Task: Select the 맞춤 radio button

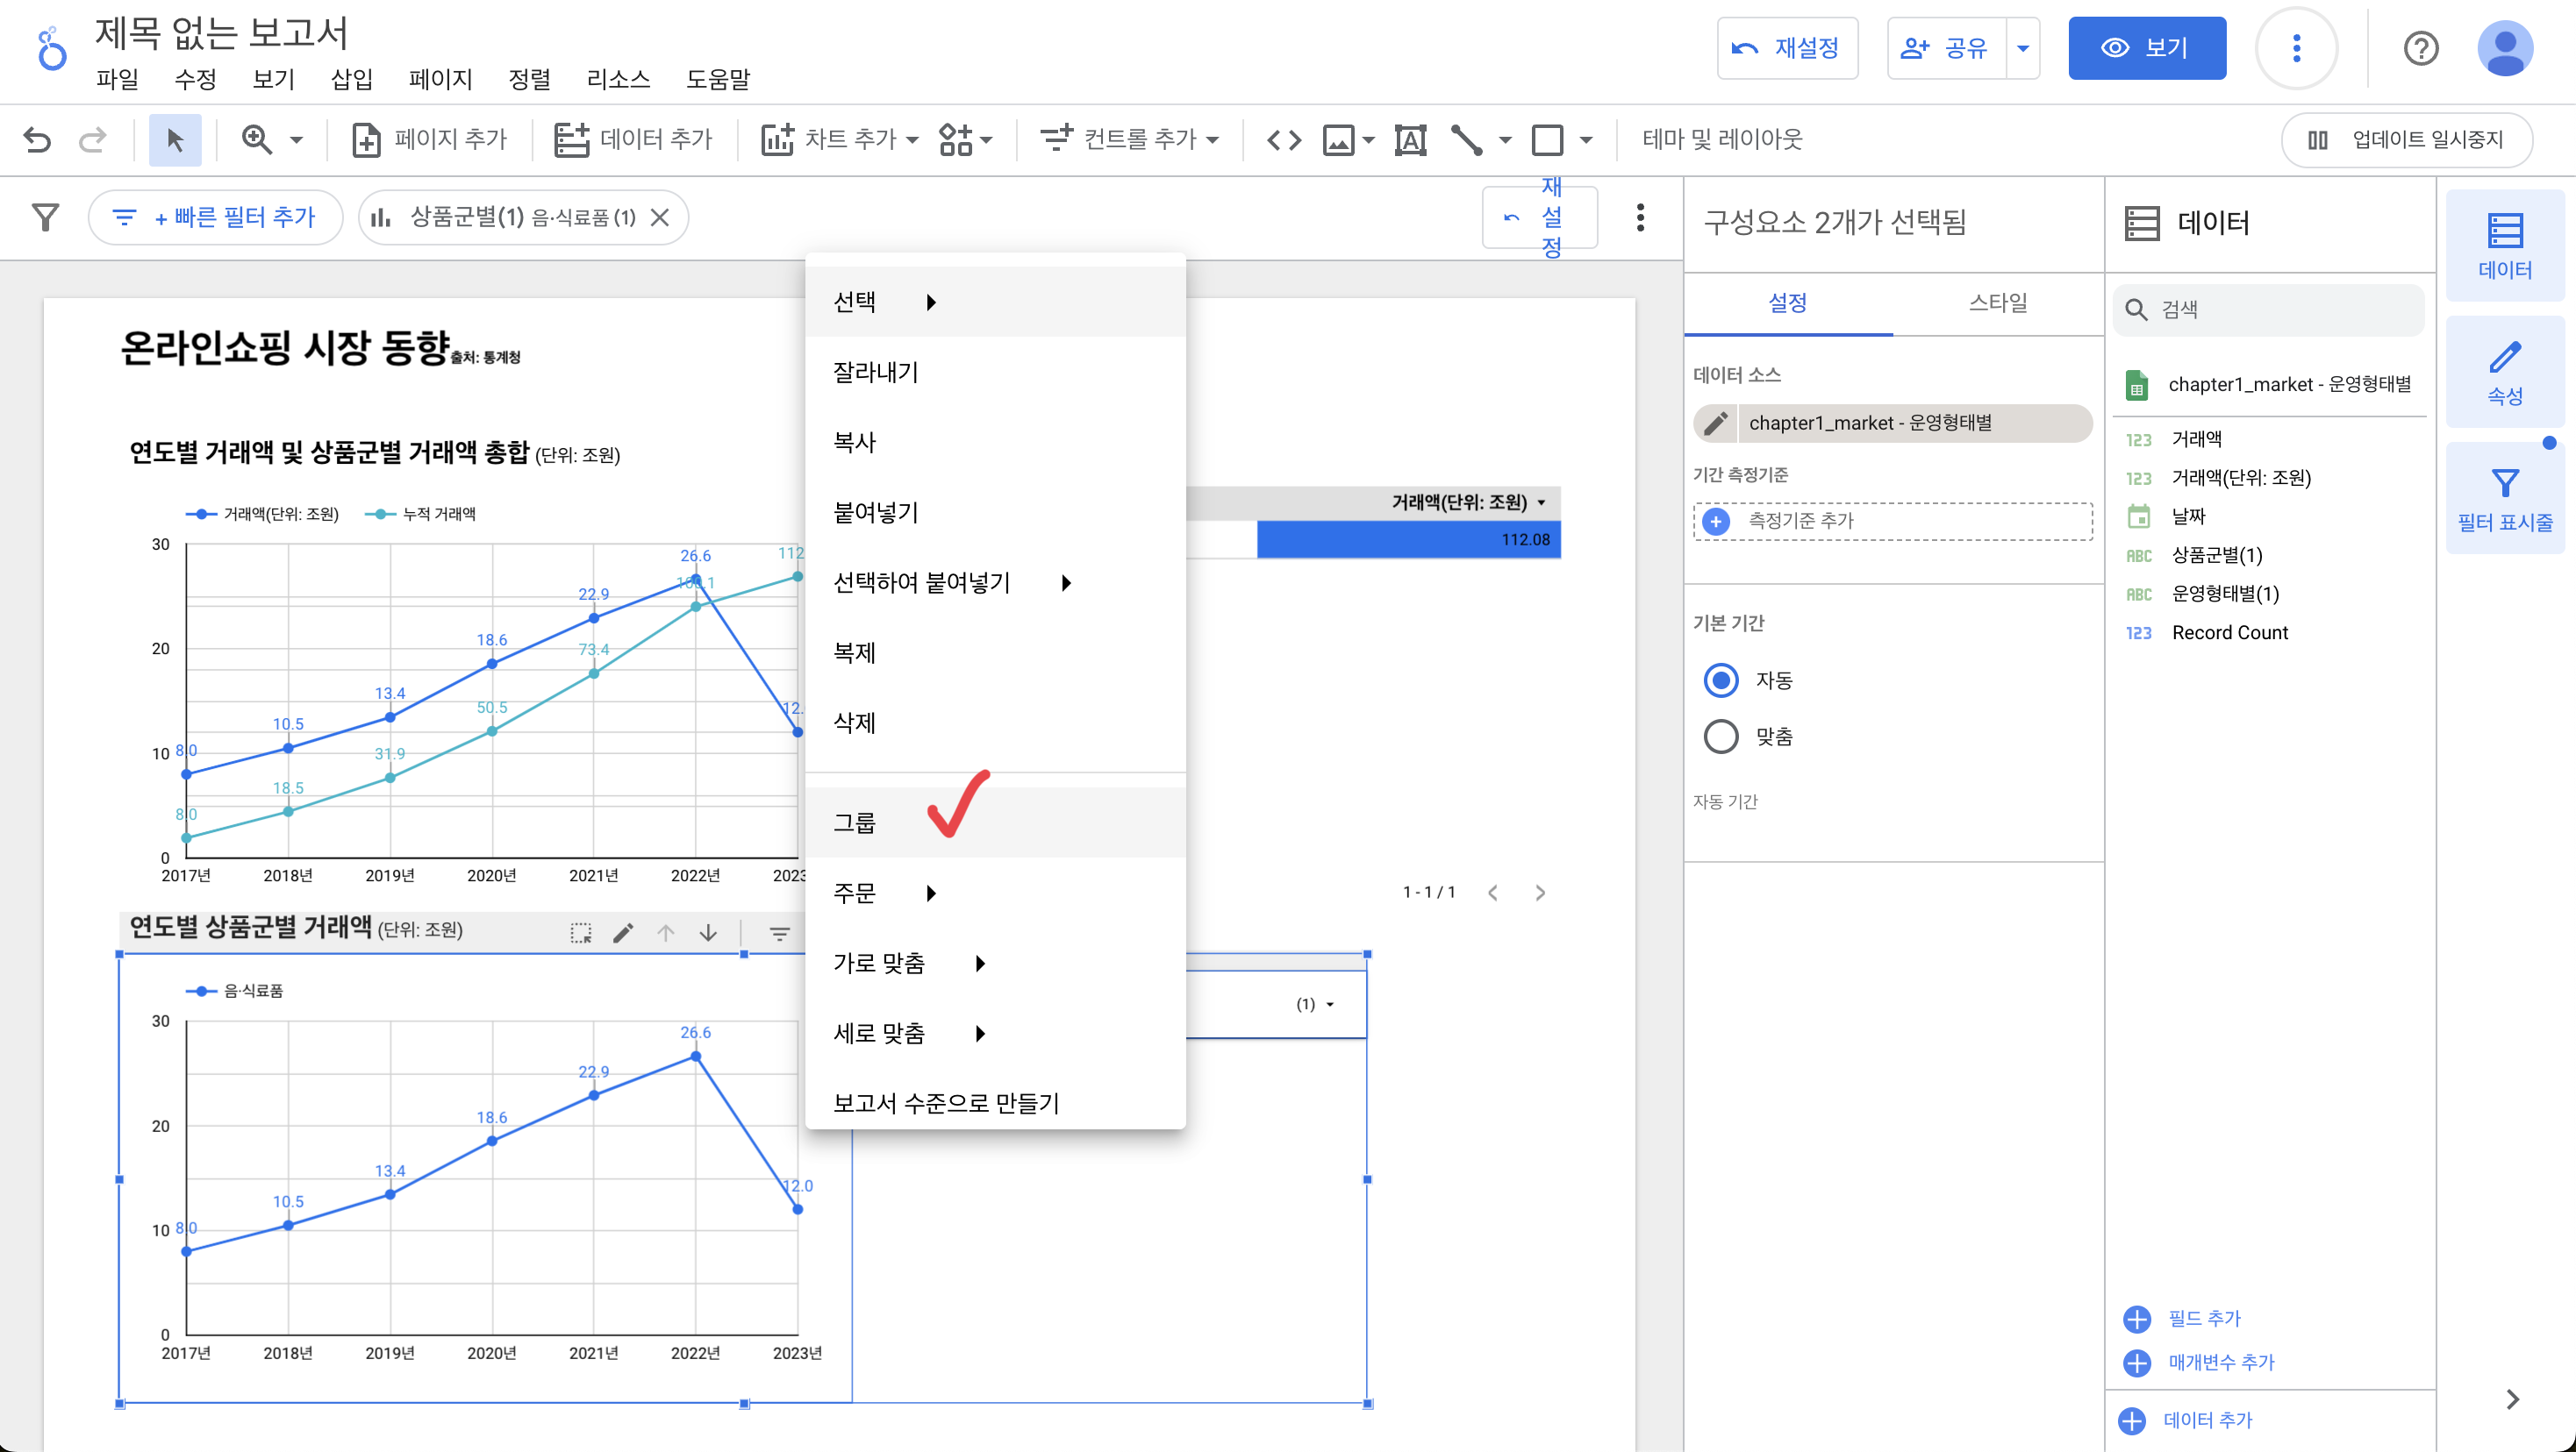Action: [1720, 737]
